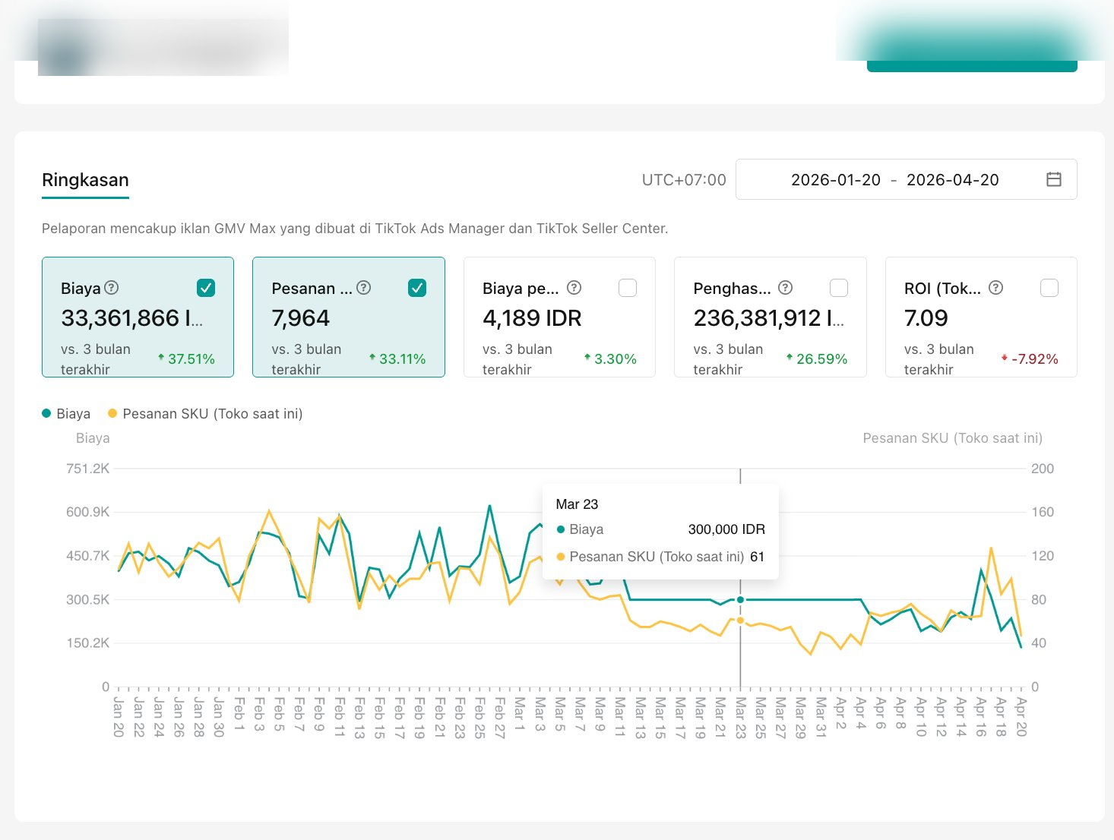Click the Apr 20 x-axis label
Screen dimensions: 1114x840
(1021, 716)
